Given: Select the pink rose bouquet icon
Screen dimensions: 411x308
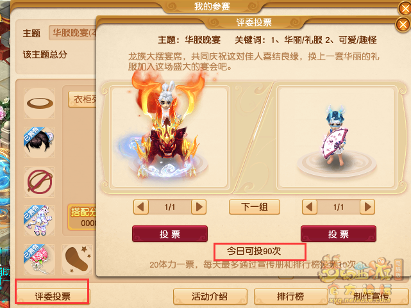Looking at the screenshot, I should click(40, 259).
